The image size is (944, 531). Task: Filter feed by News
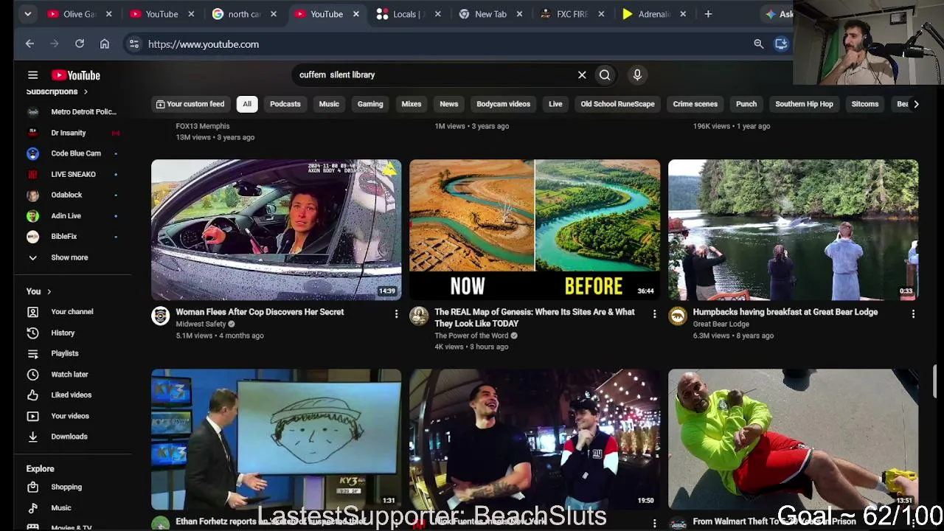pyautogui.click(x=449, y=104)
